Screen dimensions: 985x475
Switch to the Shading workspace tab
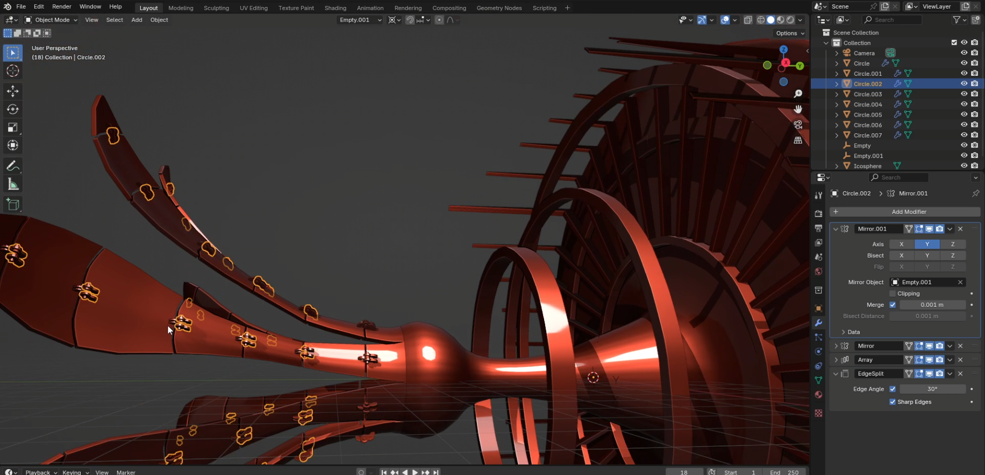coord(336,8)
